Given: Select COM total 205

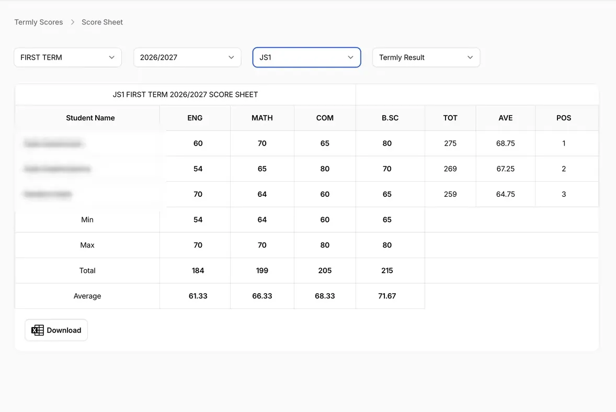Looking at the screenshot, I should 325,271.
